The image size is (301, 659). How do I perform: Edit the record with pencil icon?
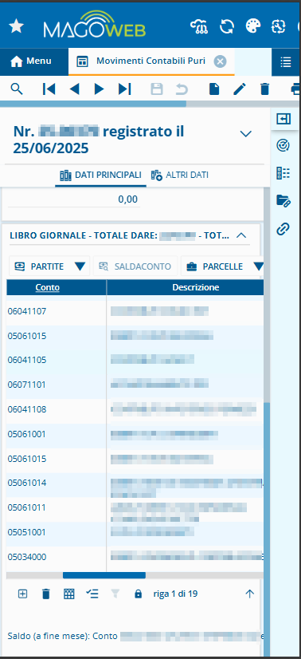coord(240,89)
